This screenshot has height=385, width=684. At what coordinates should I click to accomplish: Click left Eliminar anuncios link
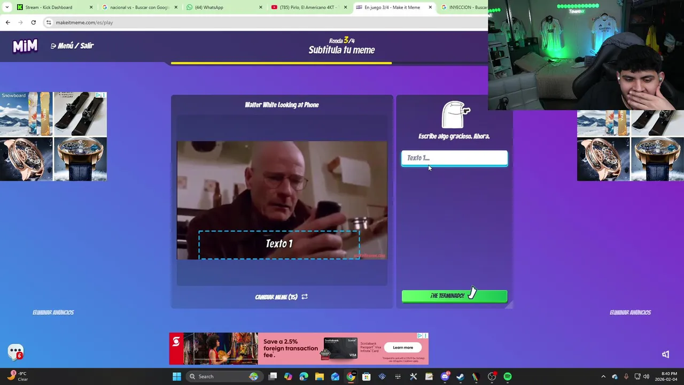tap(53, 312)
